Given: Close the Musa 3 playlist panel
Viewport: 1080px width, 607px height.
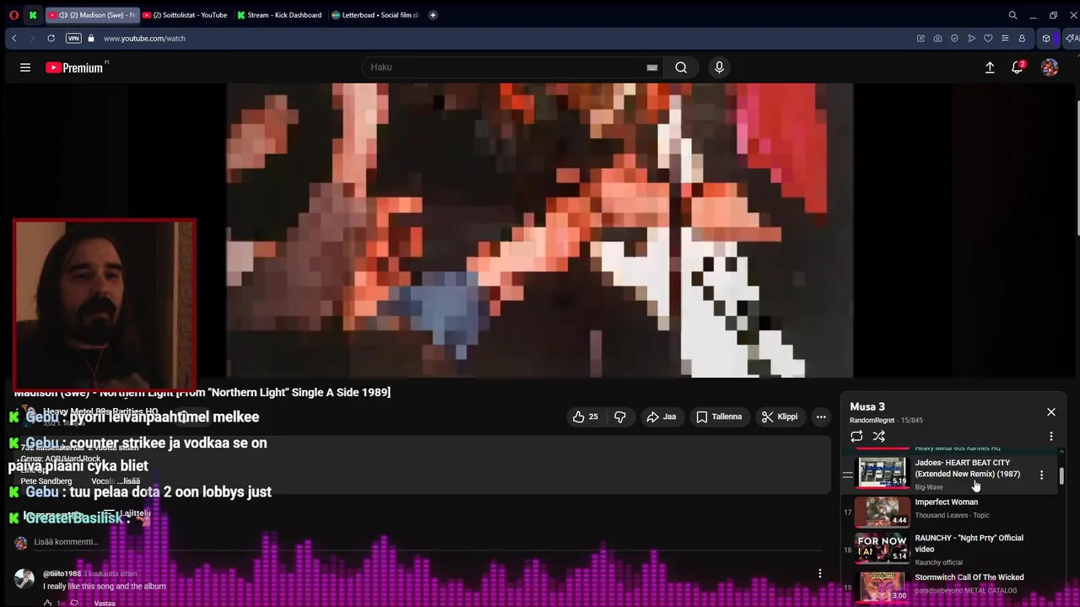Looking at the screenshot, I should click(x=1051, y=412).
